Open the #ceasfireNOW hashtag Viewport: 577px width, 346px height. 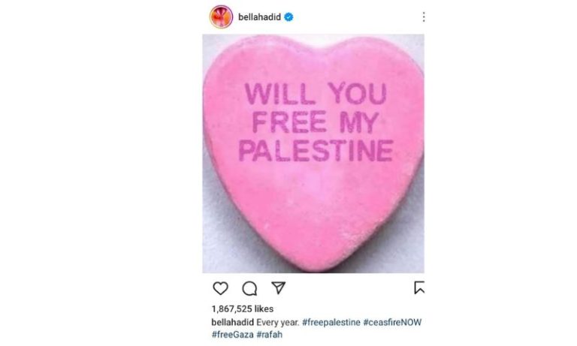[392, 323]
